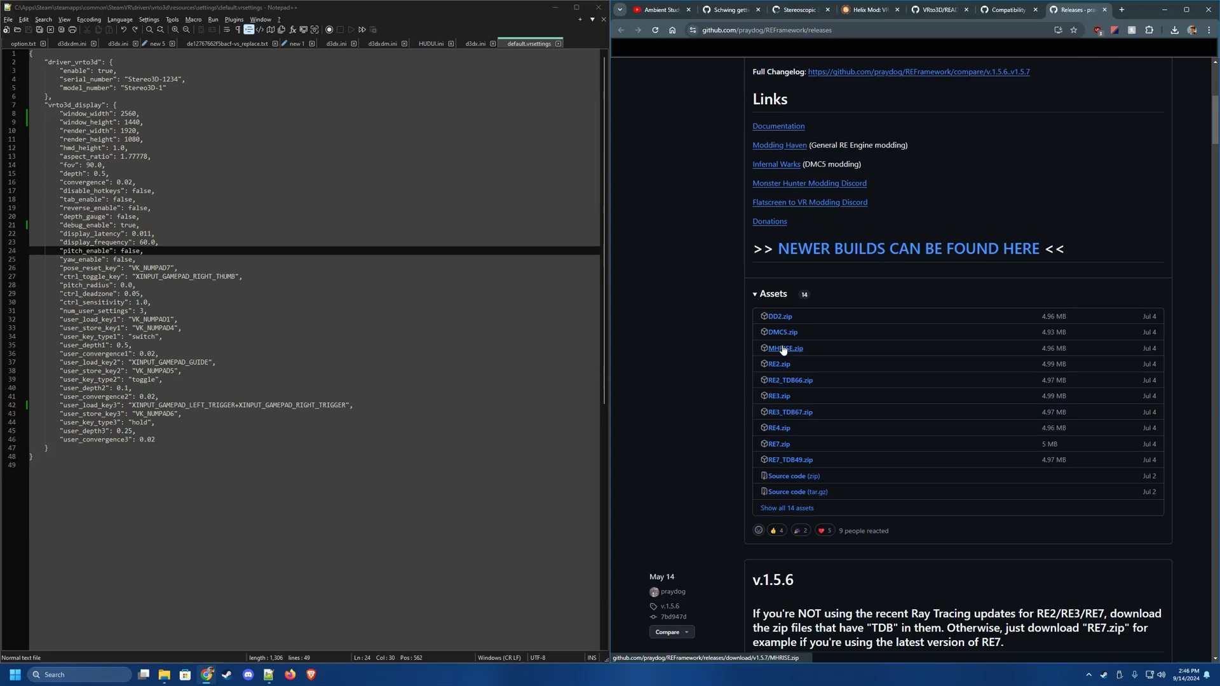Add thumbs up reaction with 4 count

pos(776,531)
